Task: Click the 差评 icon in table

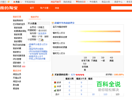Action: click(x=55, y=90)
